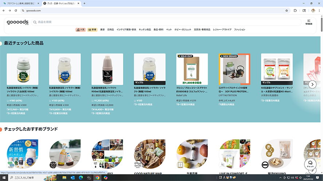Focus the 商品を検索 search field

166,22
